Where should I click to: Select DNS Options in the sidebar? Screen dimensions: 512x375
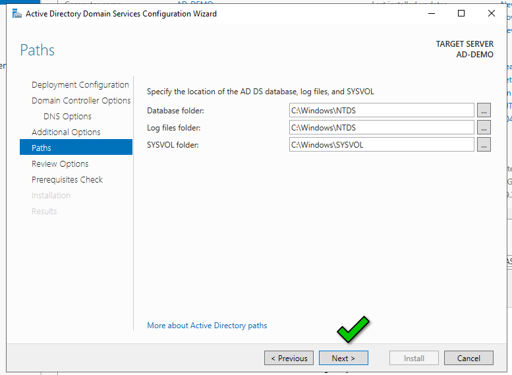67,117
